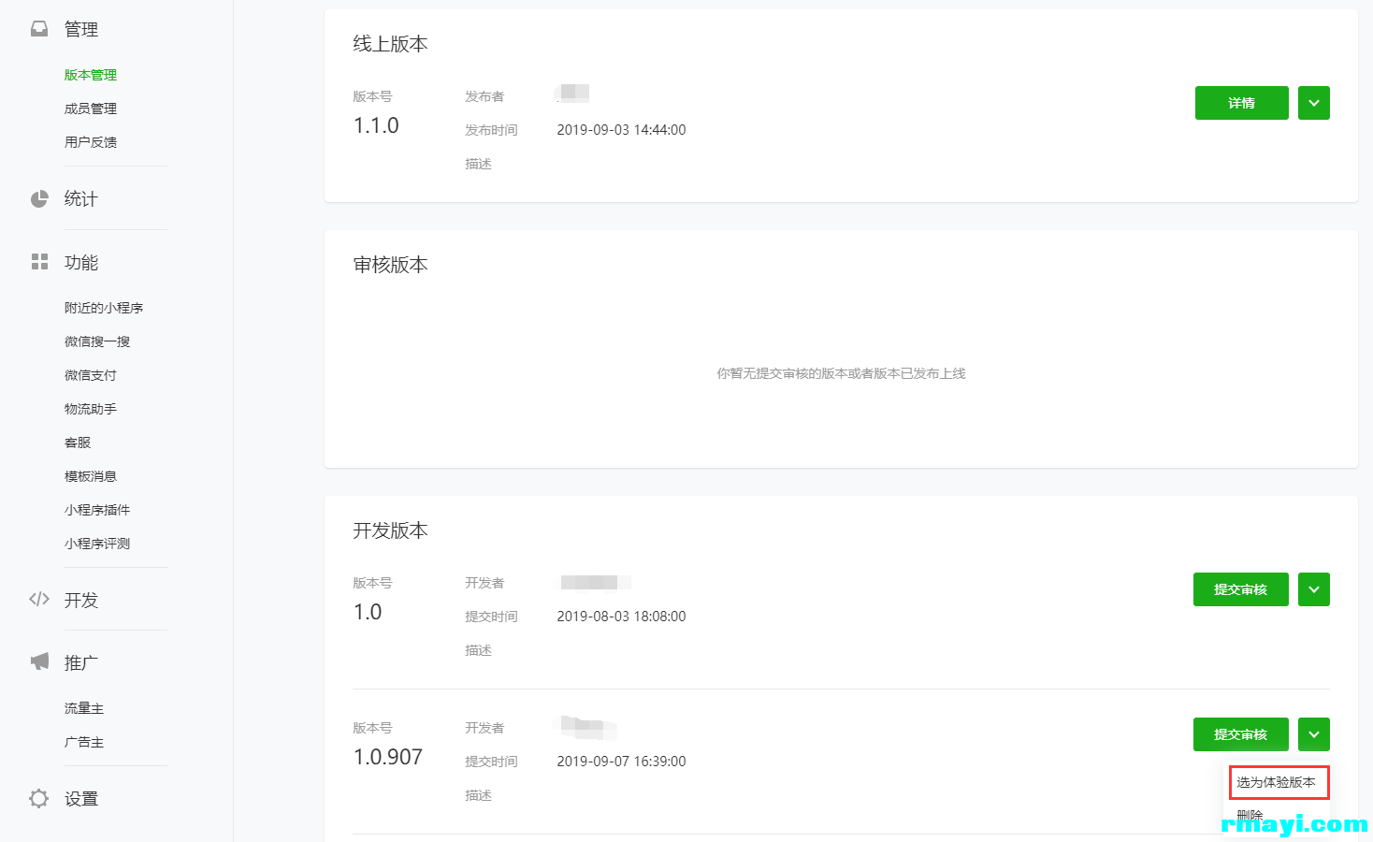Open 详情 for online version 1.1.0
The image size is (1373, 842).
tap(1242, 103)
